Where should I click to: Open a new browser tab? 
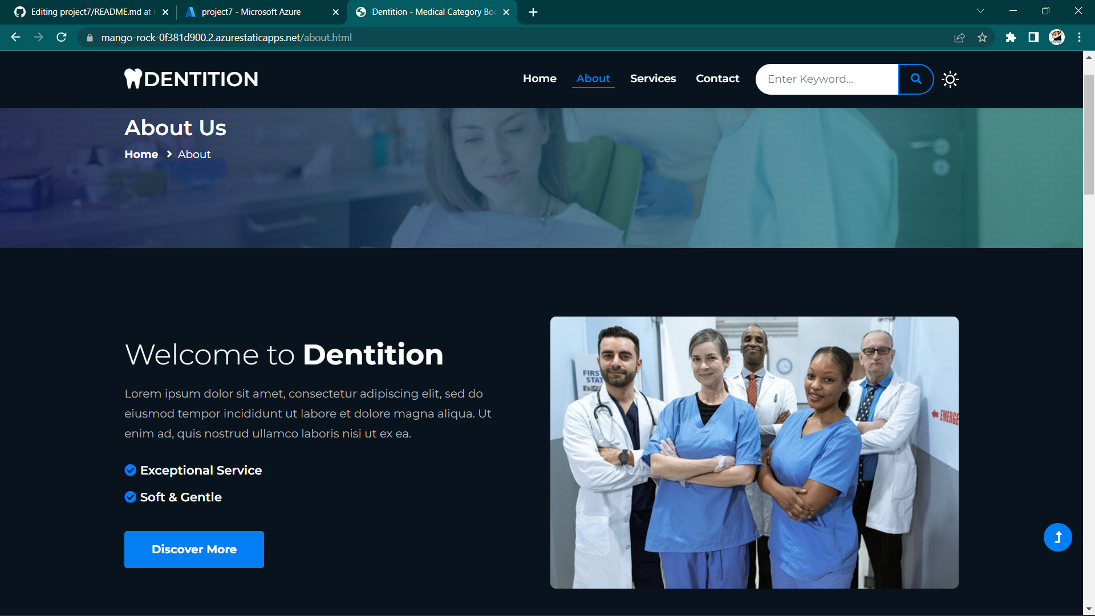tap(533, 12)
